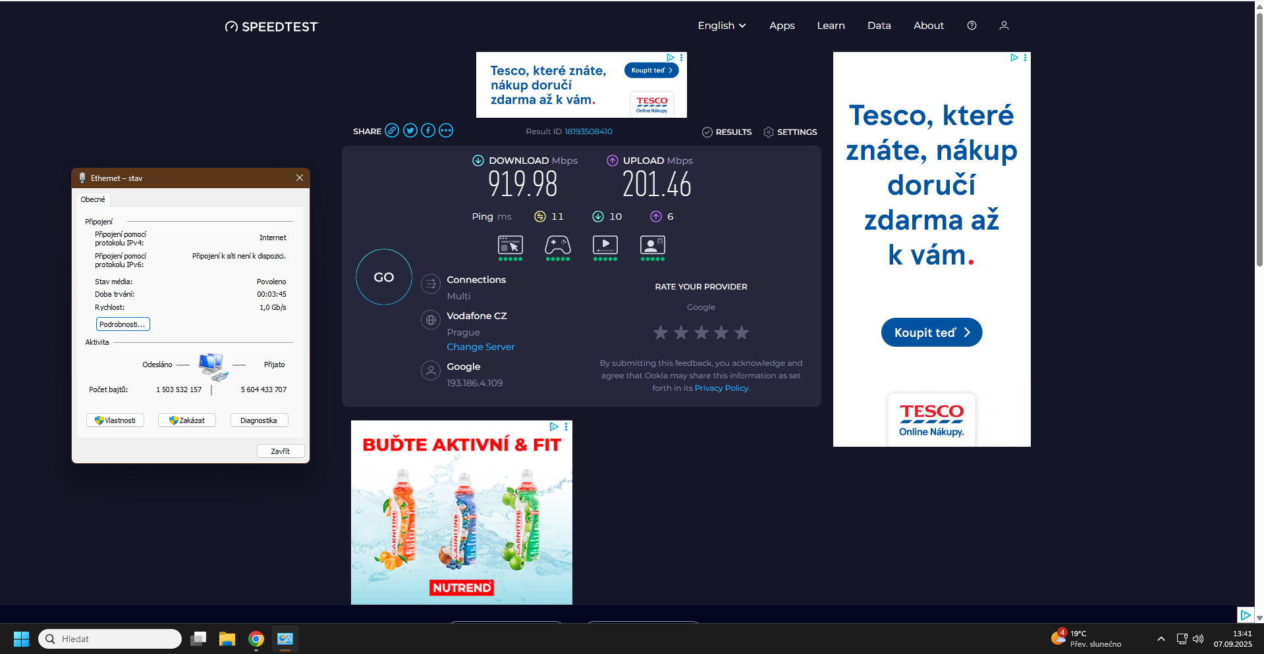
Task: Click Zakázat to disable Ethernet
Action: [x=187, y=420]
